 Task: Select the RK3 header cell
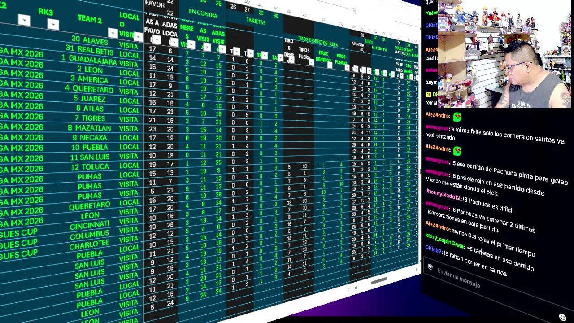pyautogui.click(x=45, y=12)
